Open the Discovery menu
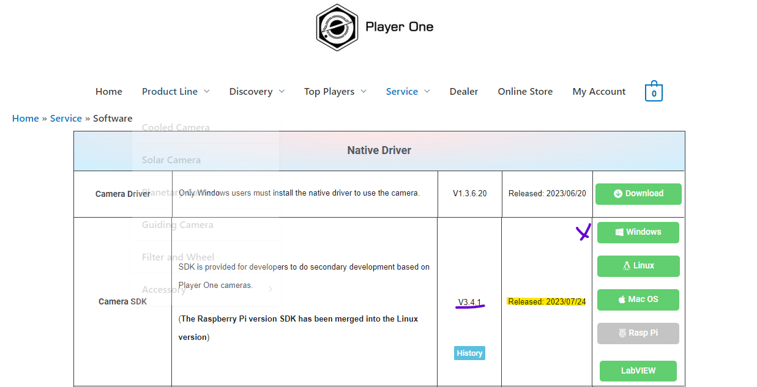The height and width of the screenshot is (387, 757). pos(251,91)
